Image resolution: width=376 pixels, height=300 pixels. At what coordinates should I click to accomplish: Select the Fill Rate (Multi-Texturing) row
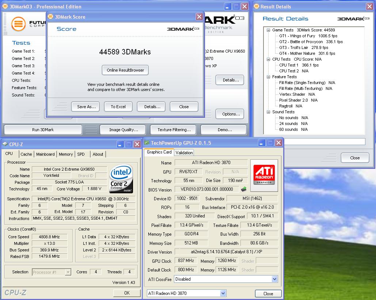(x=306, y=88)
